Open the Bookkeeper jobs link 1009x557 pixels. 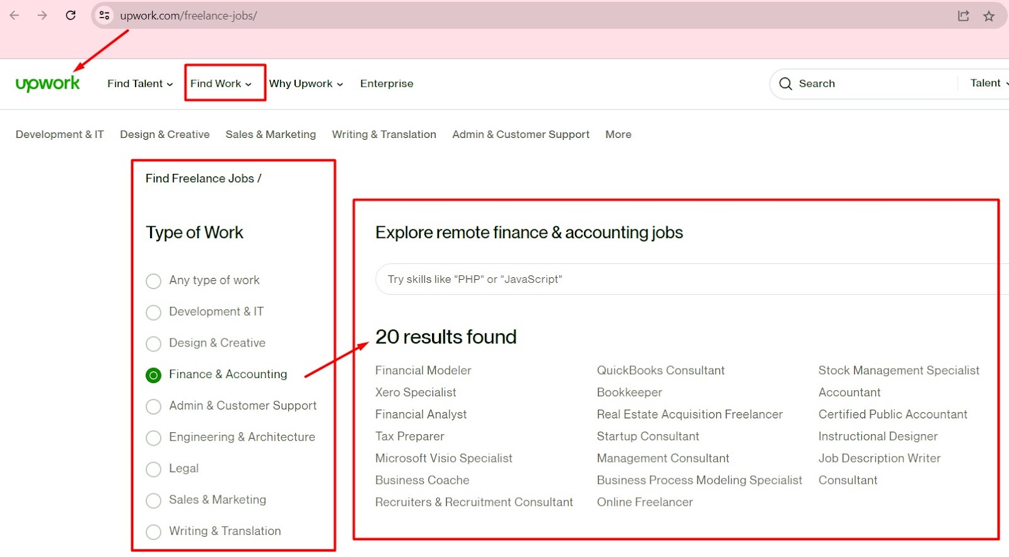(629, 393)
